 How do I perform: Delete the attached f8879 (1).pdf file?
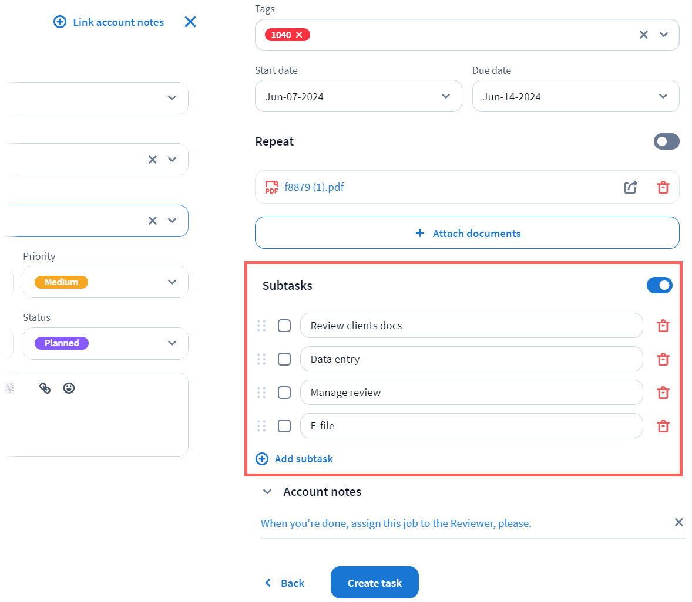pyautogui.click(x=663, y=187)
